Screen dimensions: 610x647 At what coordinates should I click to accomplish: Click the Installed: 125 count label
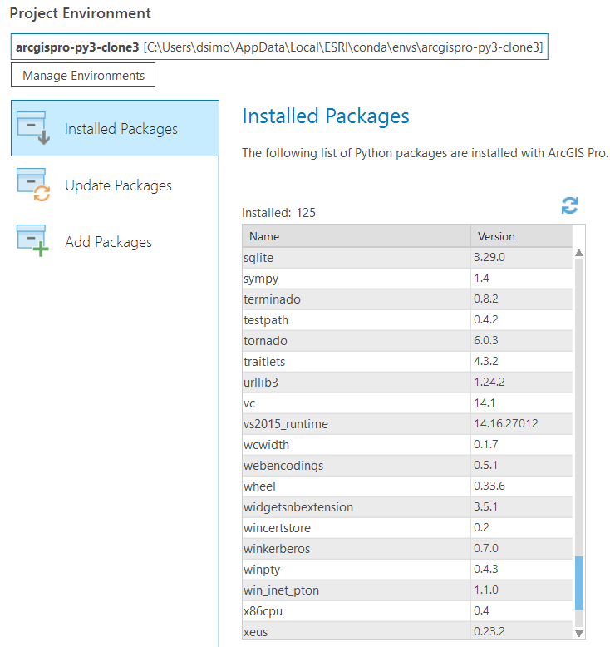click(278, 213)
